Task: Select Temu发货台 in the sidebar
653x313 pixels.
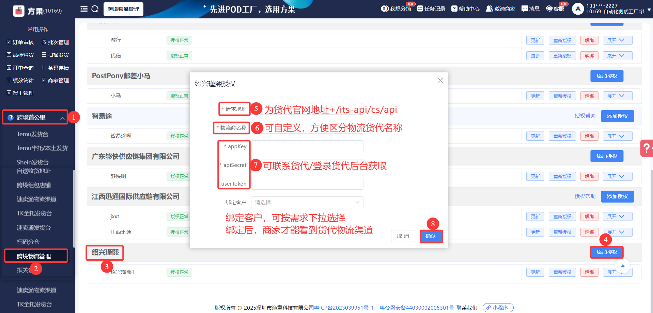Action: coord(33,134)
